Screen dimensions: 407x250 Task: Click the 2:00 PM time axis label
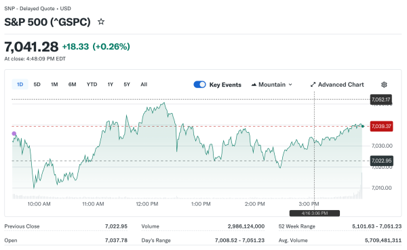pos(254,204)
